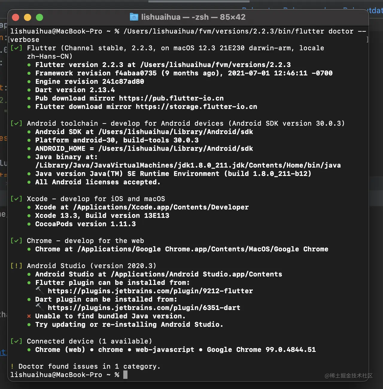Click the green zoom window button

(39, 17)
